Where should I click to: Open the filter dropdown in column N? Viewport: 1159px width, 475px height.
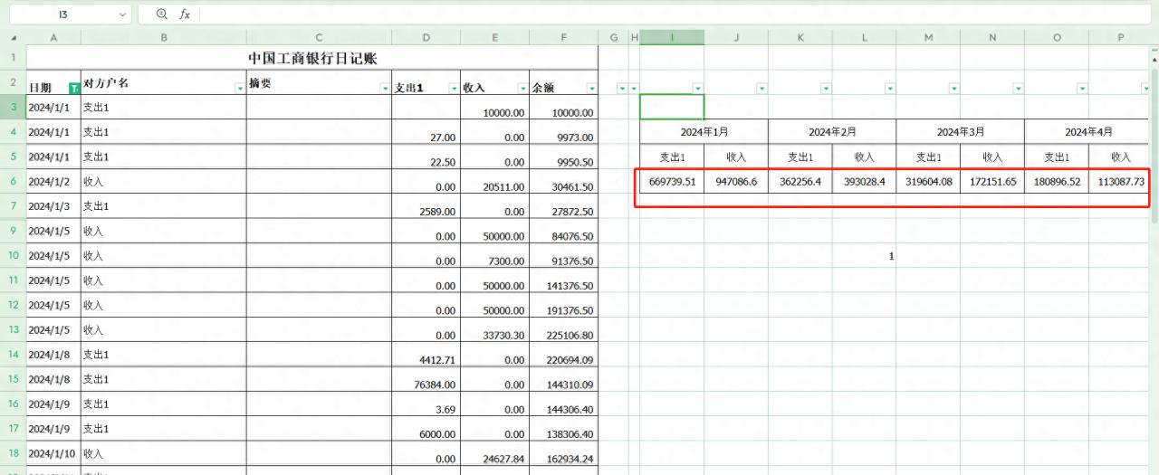1019,88
